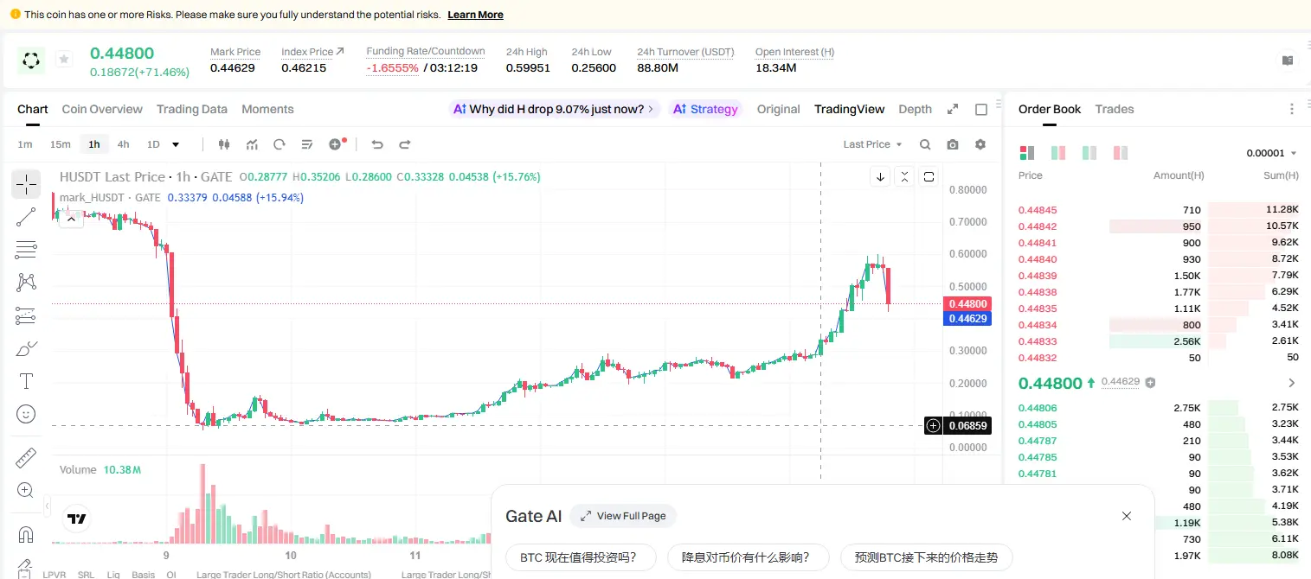Open the indicator templates icon
The width and height of the screenshot is (1311, 579).
[307, 144]
